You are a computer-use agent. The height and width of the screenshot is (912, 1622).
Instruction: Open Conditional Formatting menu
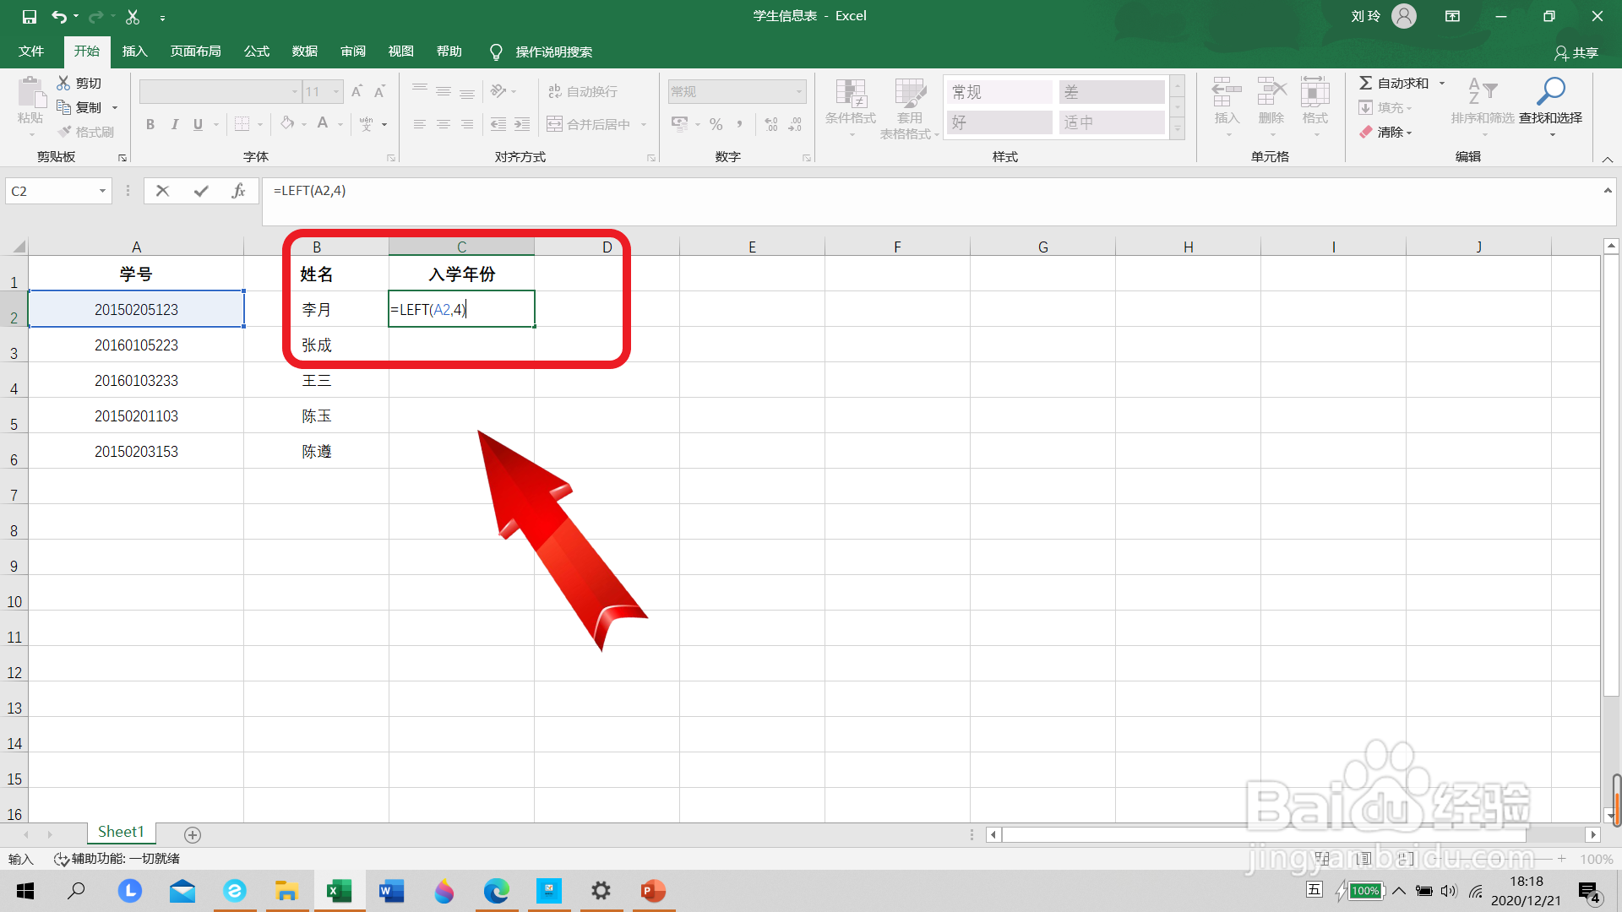click(851, 107)
